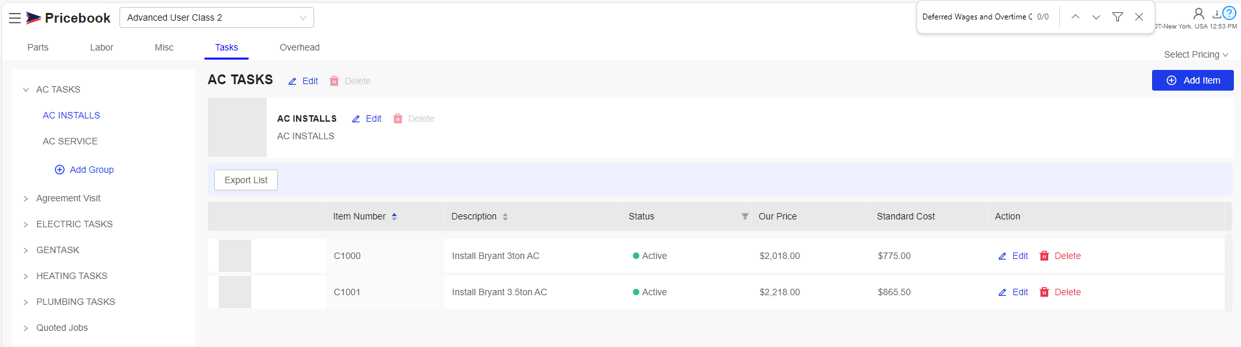Click the C1001 row thumbnail

(235, 292)
